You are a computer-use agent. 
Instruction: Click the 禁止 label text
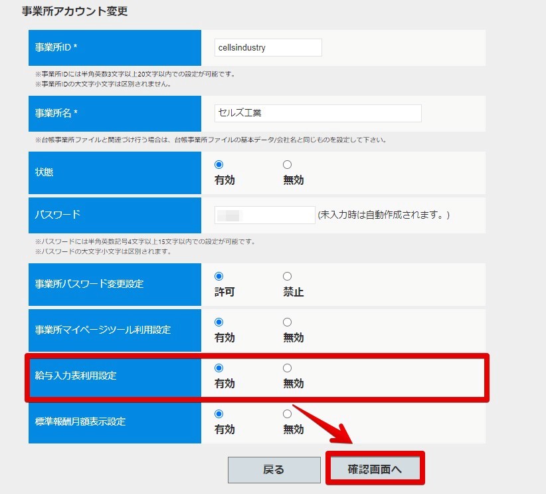point(293,292)
